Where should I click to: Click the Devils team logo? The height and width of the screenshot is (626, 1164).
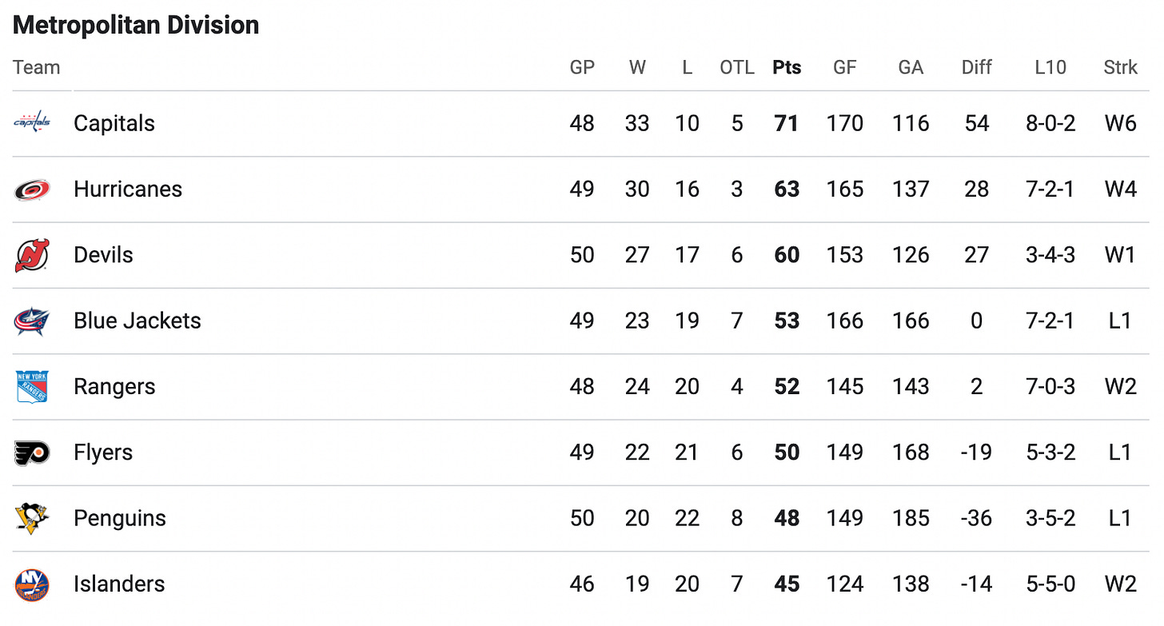click(32, 255)
